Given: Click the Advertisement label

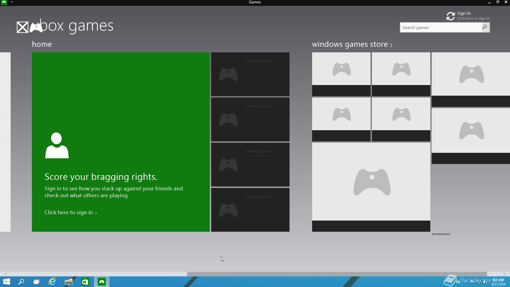Looking at the screenshot, I should pos(441,234).
